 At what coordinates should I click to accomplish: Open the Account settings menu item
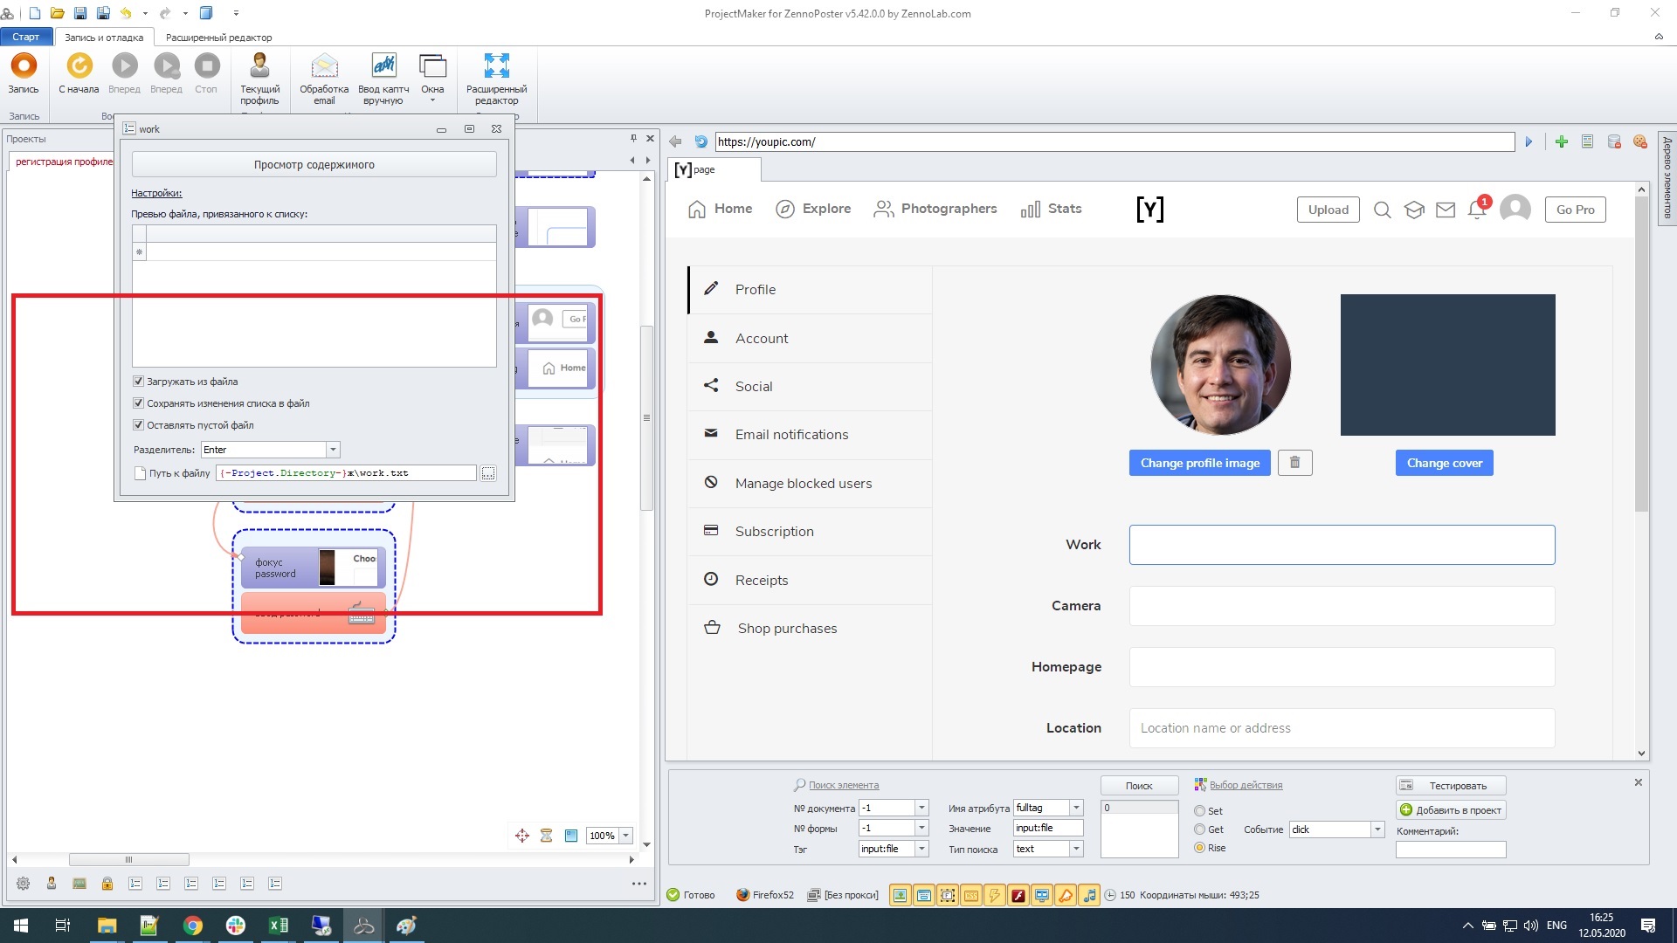(x=761, y=339)
